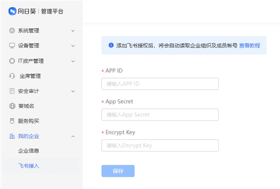Click the 向日葵 logo icon
This screenshot has width=280, height=189.
pos(12,11)
